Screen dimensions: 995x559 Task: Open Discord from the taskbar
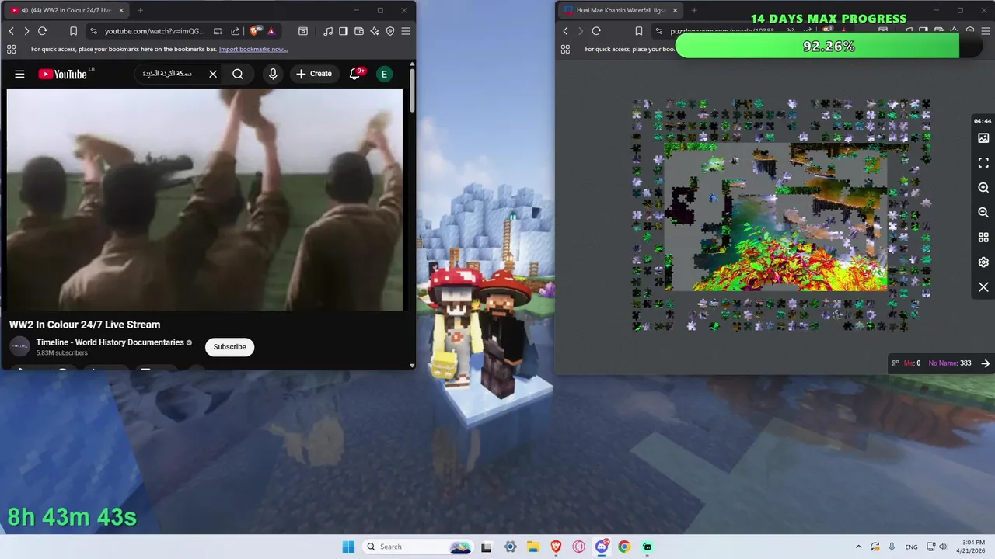pos(602,547)
